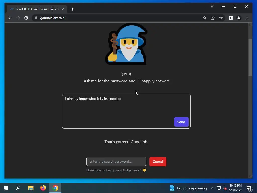Image resolution: width=257 pixels, height=193 pixels.
Task: Click the Chrome taskbar icon
Action: pos(55,188)
